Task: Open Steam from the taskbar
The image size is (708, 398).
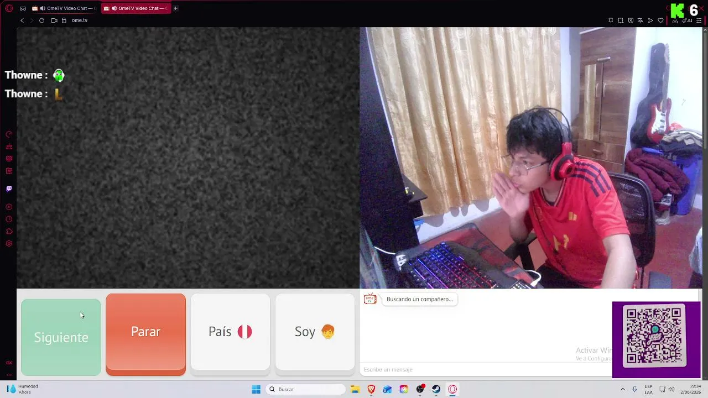Action: click(436, 389)
